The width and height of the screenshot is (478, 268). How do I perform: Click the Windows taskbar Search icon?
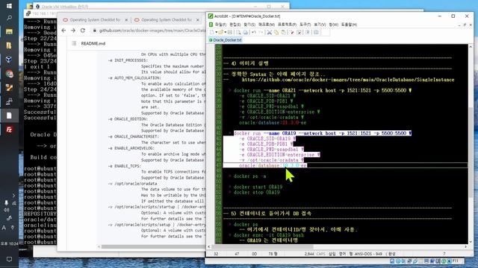9,18
